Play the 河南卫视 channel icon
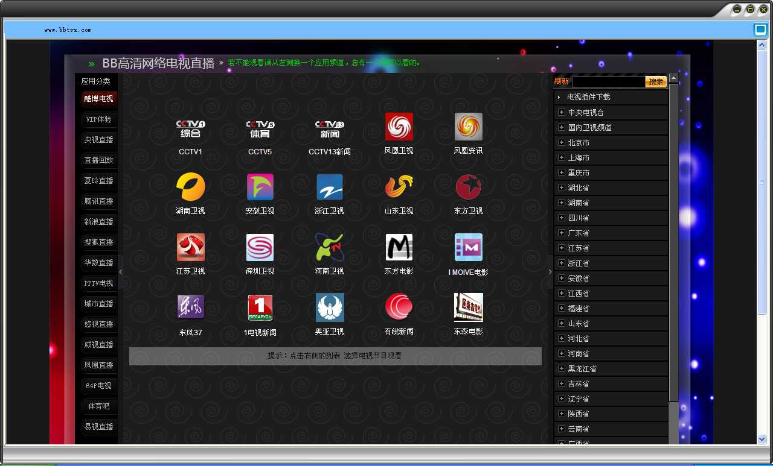The height and width of the screenshot is (466, 773). pyautogui.click(x=330, y=247)
